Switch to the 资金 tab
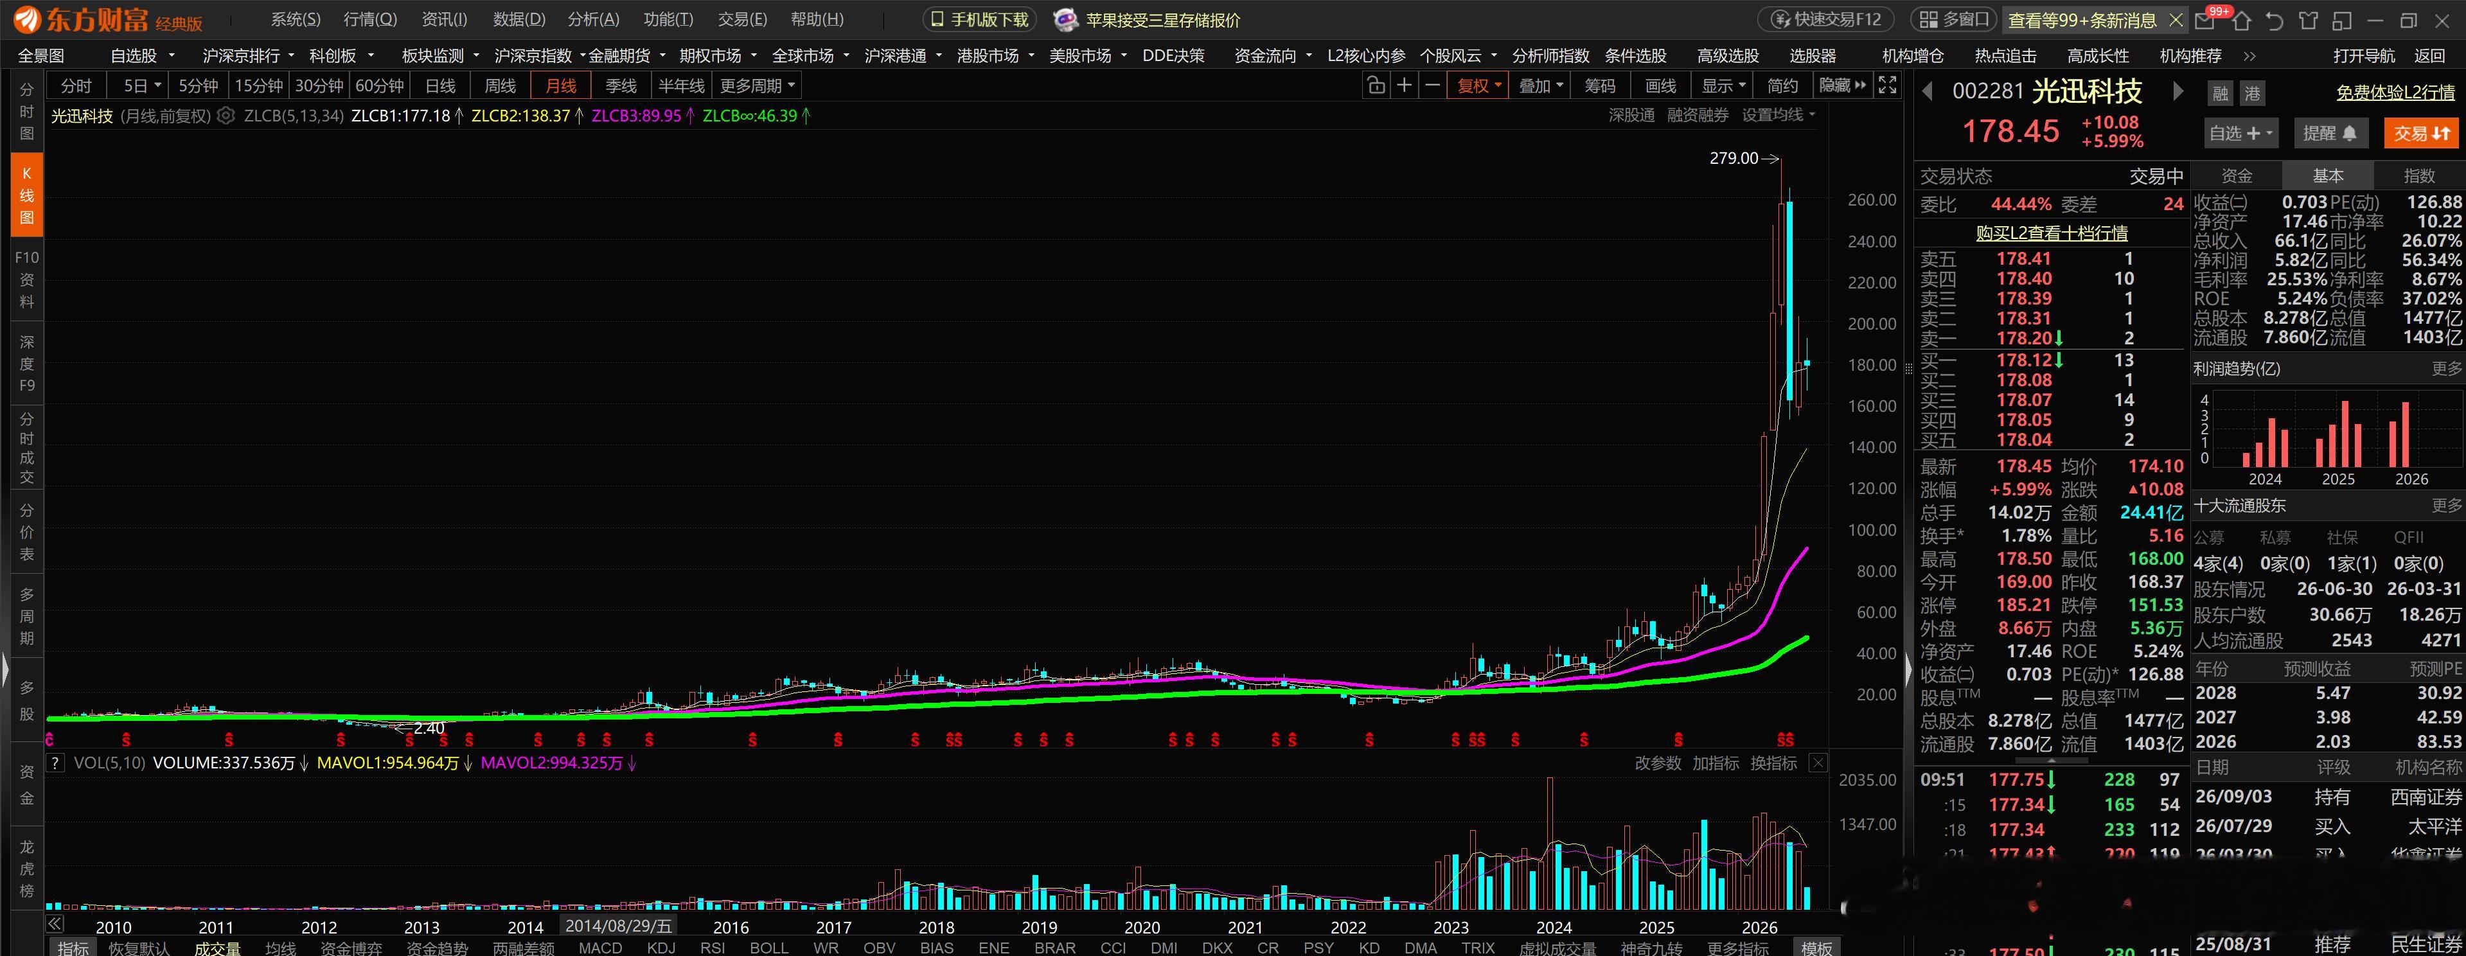Screen dimensions: 2466x956 click(2236, 176)
